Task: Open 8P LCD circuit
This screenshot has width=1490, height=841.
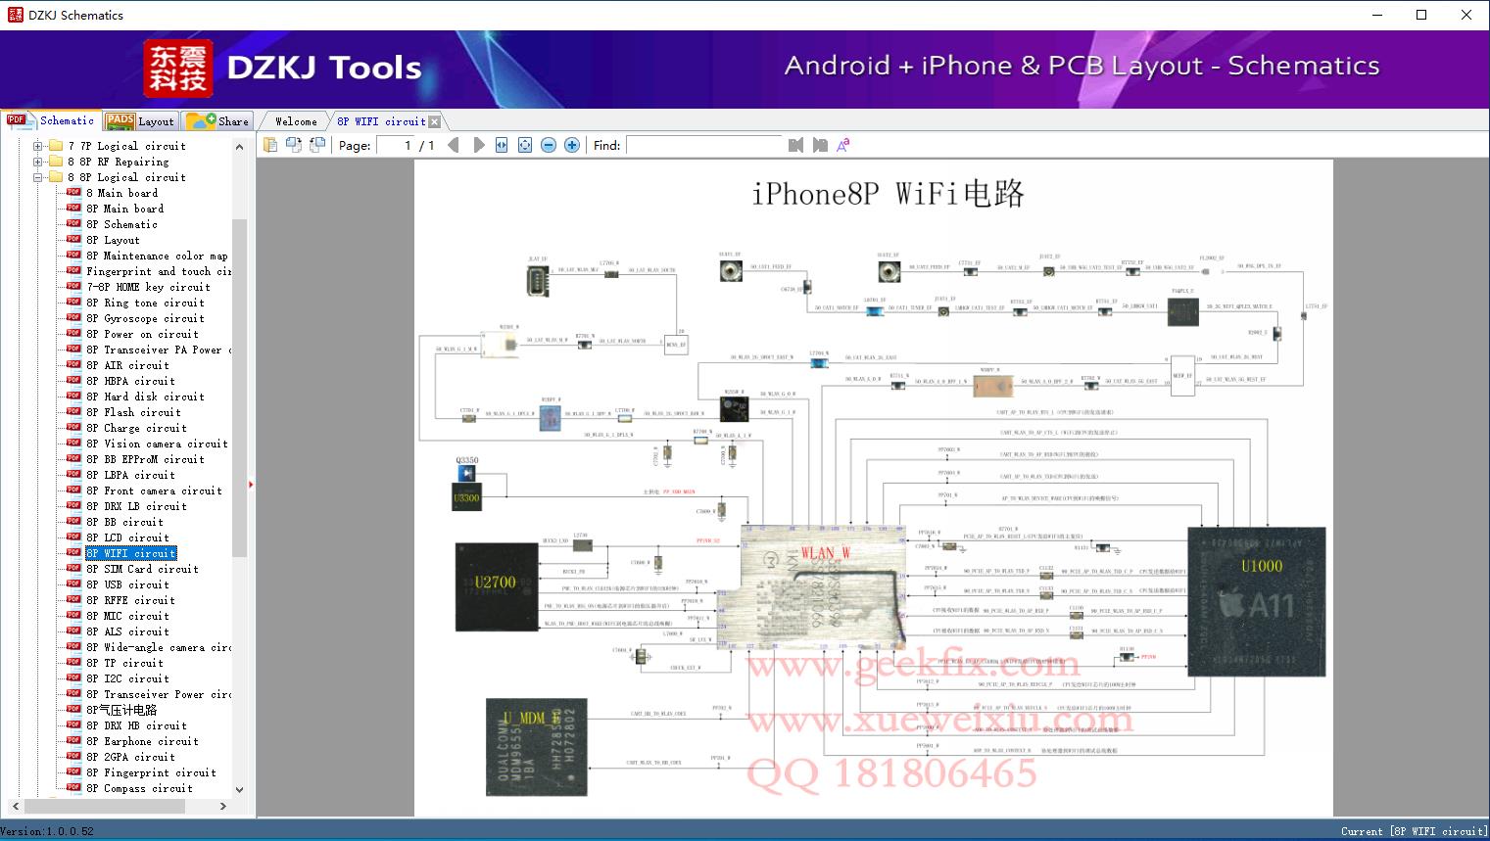Action: (127, 537)
